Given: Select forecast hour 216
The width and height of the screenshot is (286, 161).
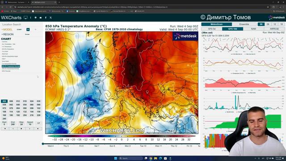Looking at the screenshot, I should tap(32, 115).
